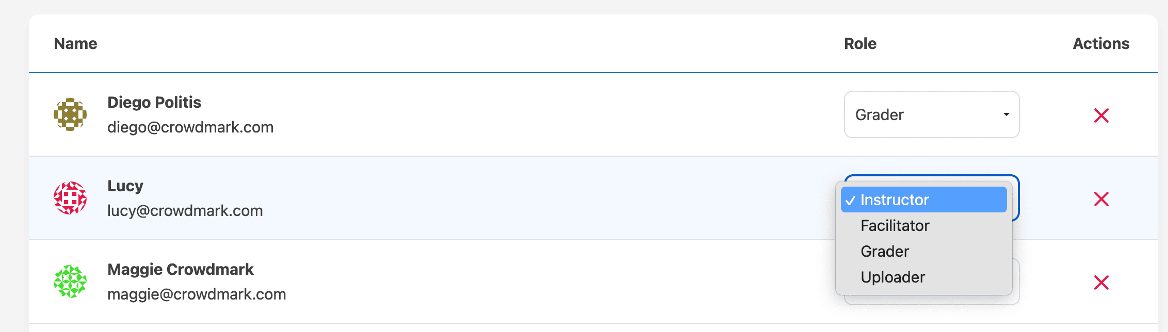Click the red X in Lucy's row
The image size is (1168, 332).
pos(1101,199)
